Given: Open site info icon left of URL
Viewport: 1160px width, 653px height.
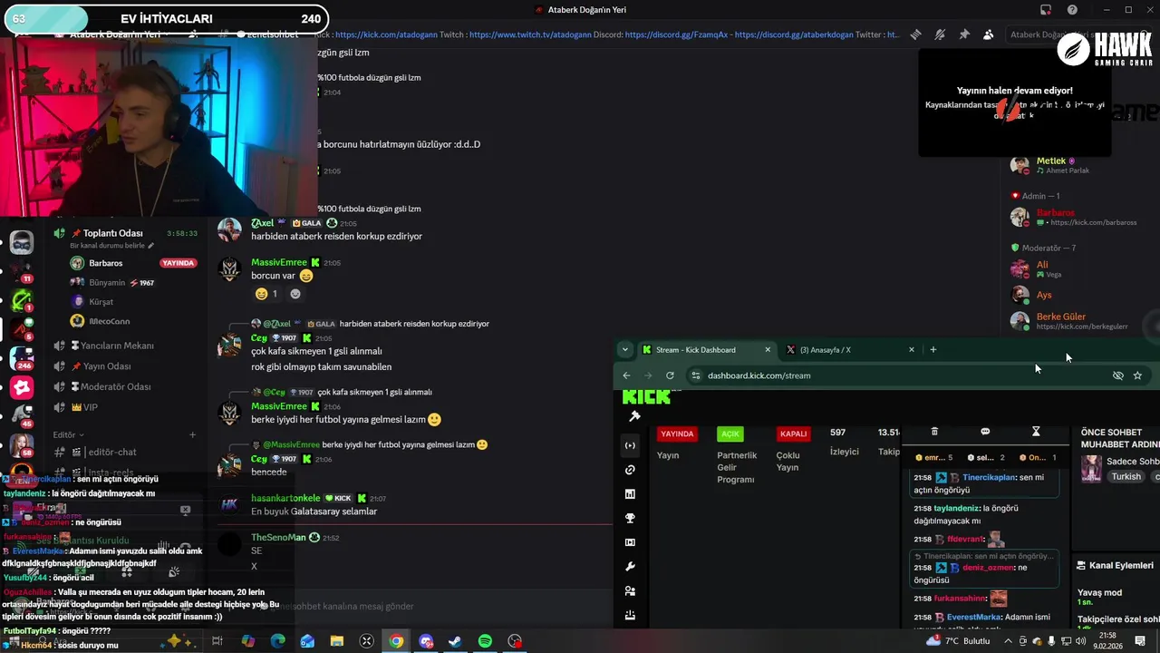Looking at the screenshot, I should click(696, 375).
